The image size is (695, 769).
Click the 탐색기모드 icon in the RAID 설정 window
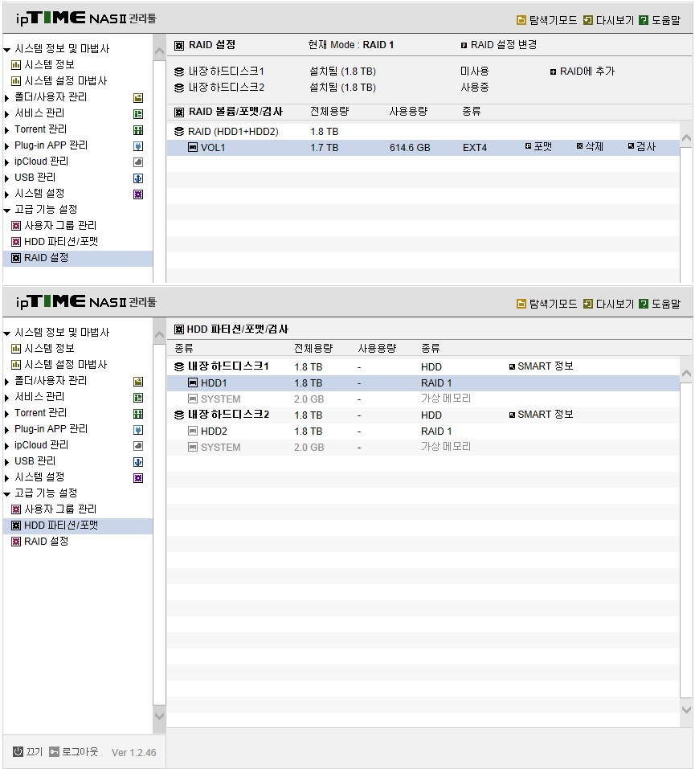tap(521, 20)
